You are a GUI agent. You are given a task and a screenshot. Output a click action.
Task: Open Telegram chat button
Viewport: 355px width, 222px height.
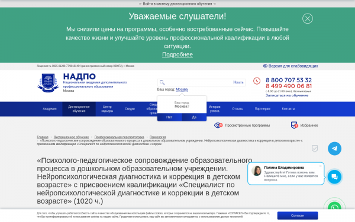click(x=334, y=149)
